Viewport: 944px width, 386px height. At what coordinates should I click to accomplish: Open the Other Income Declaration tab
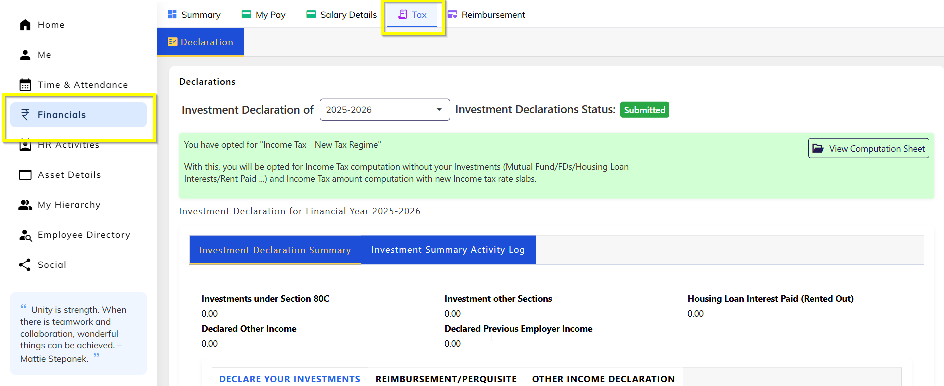click(603, 379)
